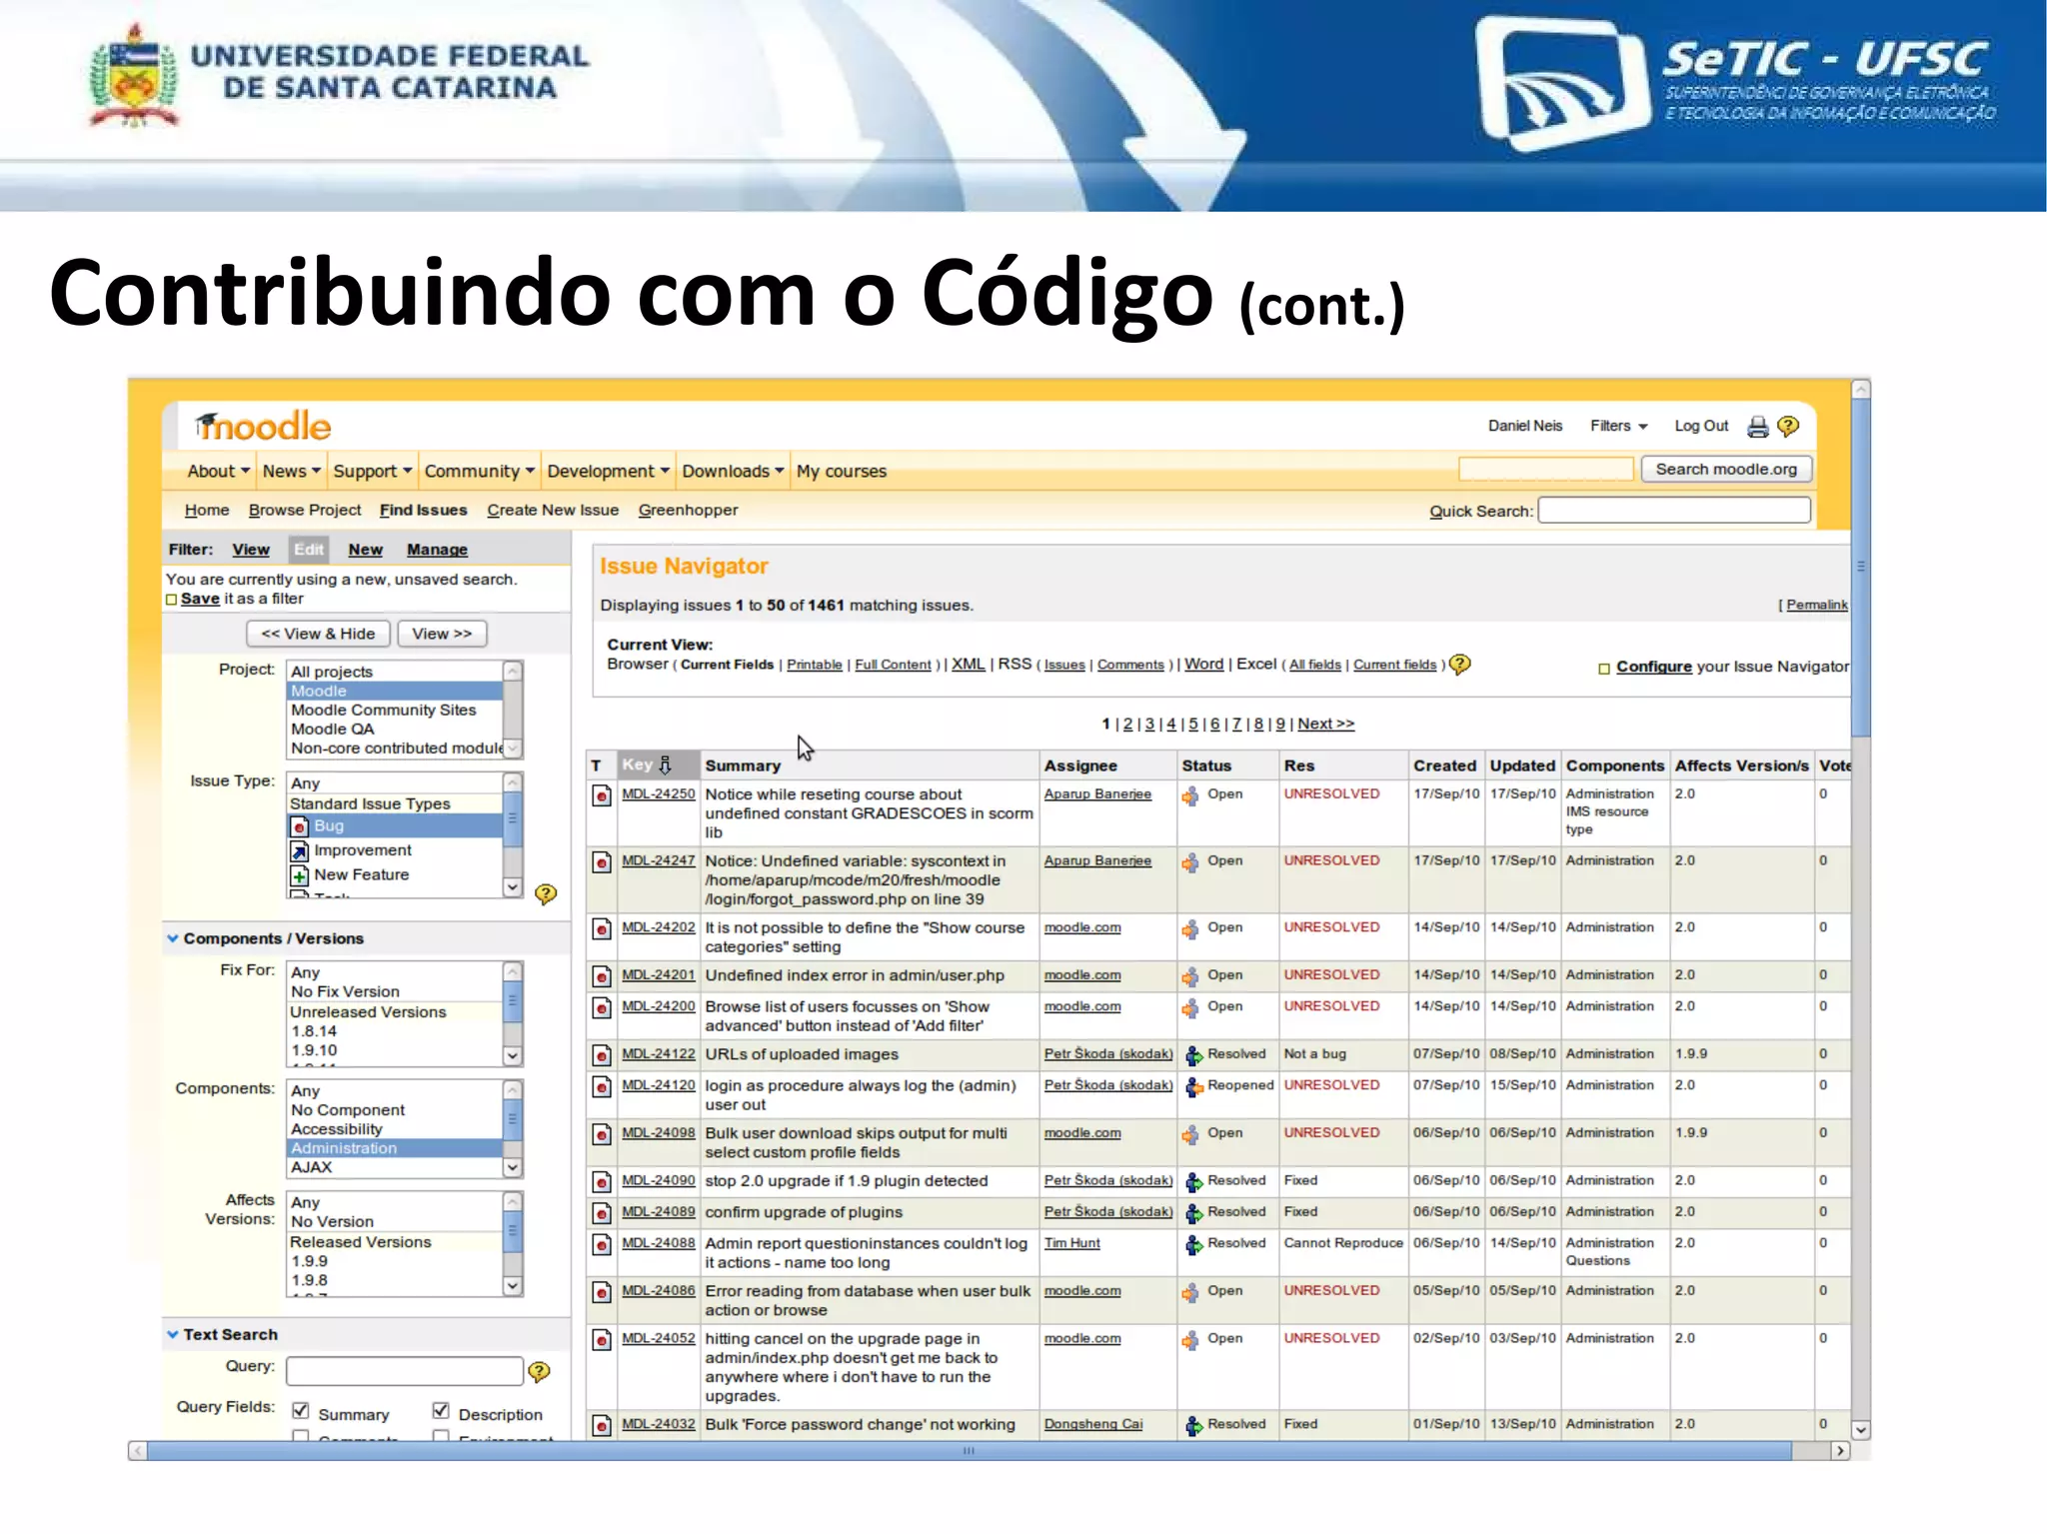Open the Permalink link
This screenshot has width=2047, height=1534.
click(x=1816, y=606)
